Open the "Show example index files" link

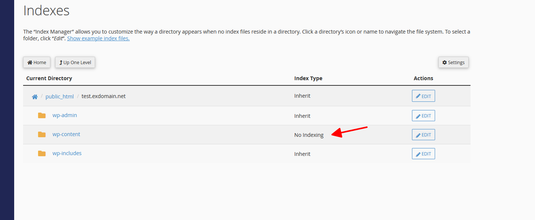pos(98,38)
